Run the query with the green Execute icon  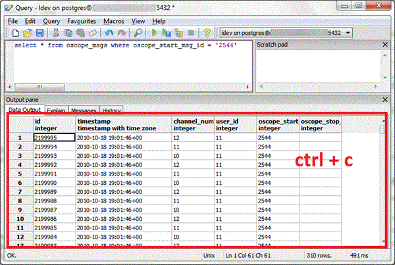pos(155,32)
